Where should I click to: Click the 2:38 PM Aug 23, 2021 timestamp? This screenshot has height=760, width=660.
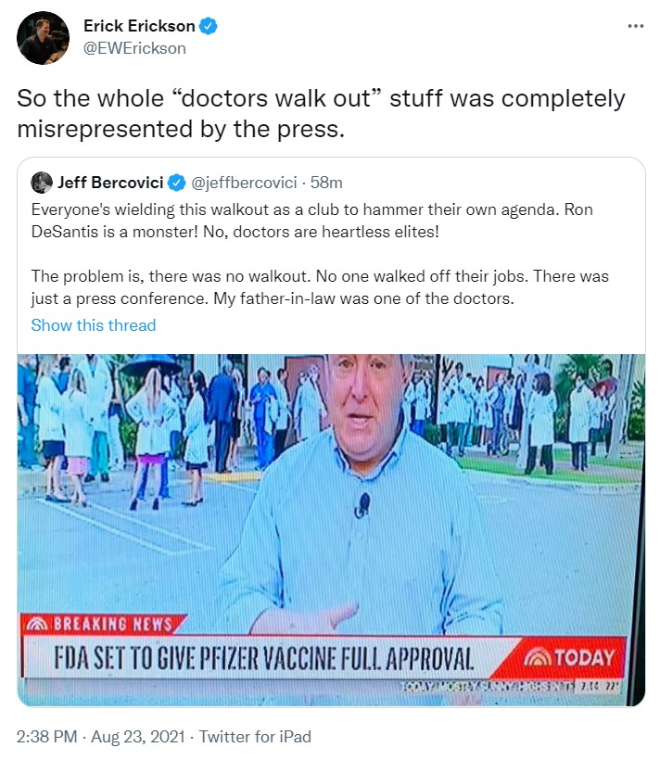(x=101, y=737)
